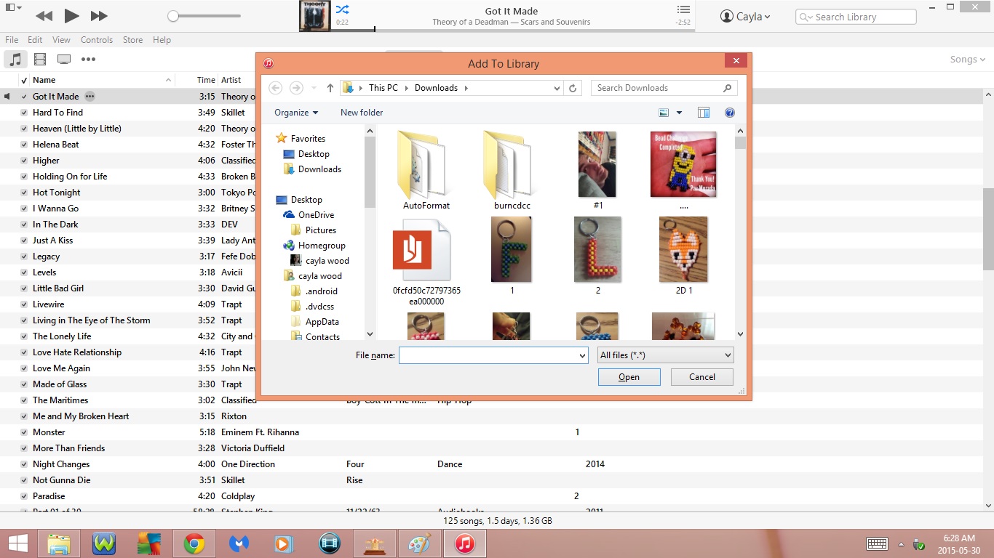This screenshot has height=558, width=994.
Task: Open File Explorer from taskbar
Action: click(x=59, y=543)
